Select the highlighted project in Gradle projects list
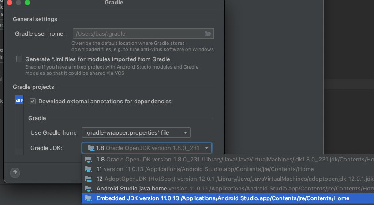374x205 pixels. tap(19, 100)
